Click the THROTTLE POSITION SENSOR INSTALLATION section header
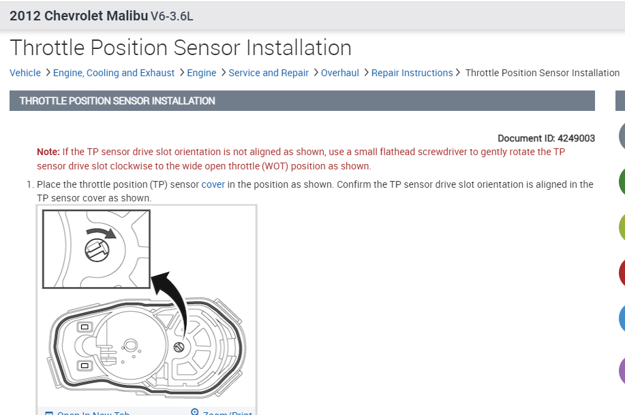This screenshot has width=625, height=415. pyautogui.click(x=117, y=101)
